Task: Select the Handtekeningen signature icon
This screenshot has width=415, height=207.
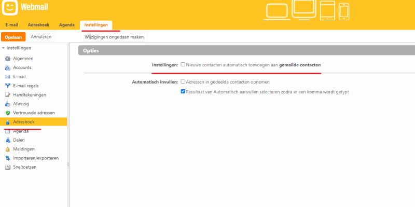Action: 8,95
